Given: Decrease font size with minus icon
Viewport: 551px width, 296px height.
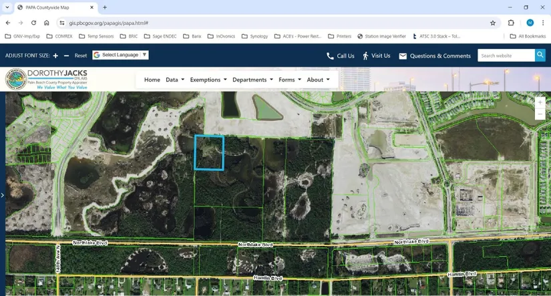Looking at the screenshot, I should click(x=66, y=55).
